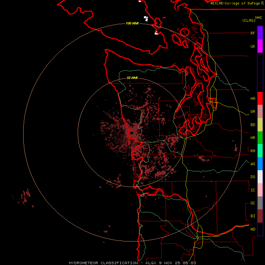Click the WS legend label
The height and width of the screenshot is (265, 265).
[x=253, y=164]
